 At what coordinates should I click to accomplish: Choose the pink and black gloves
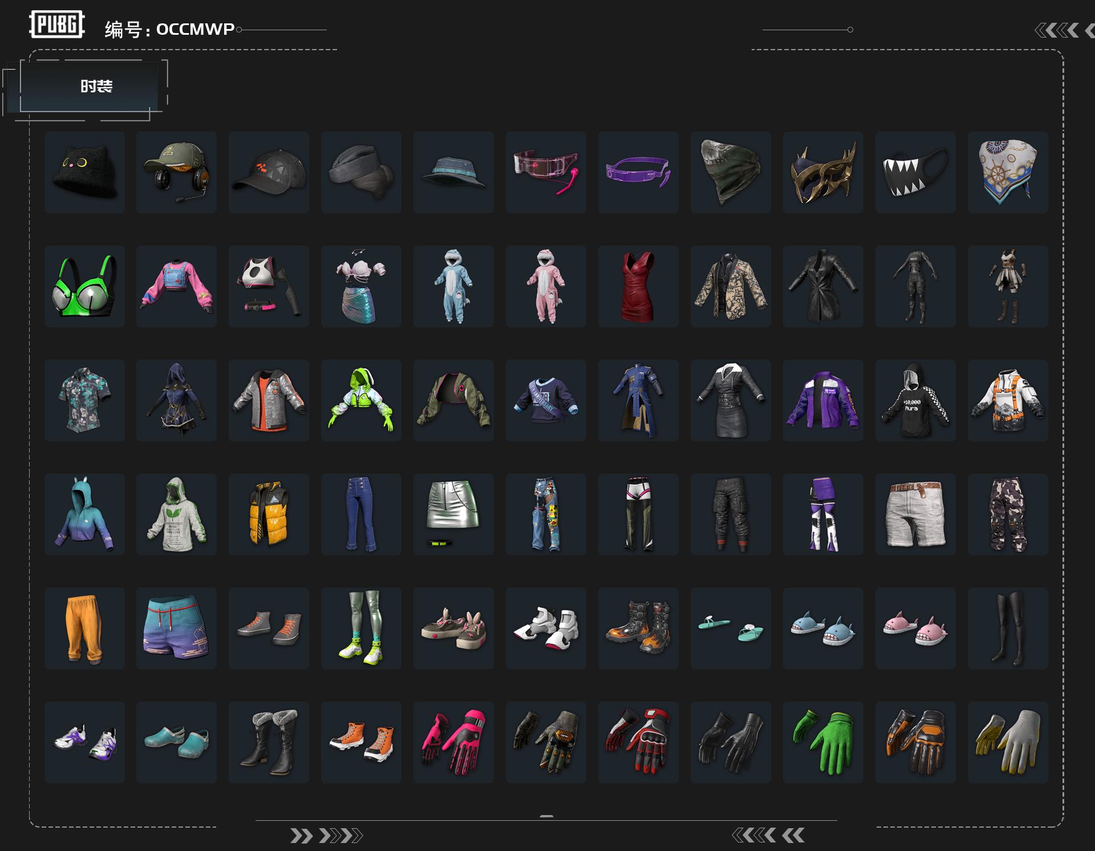pyautogui.click(x=453, y=742)
